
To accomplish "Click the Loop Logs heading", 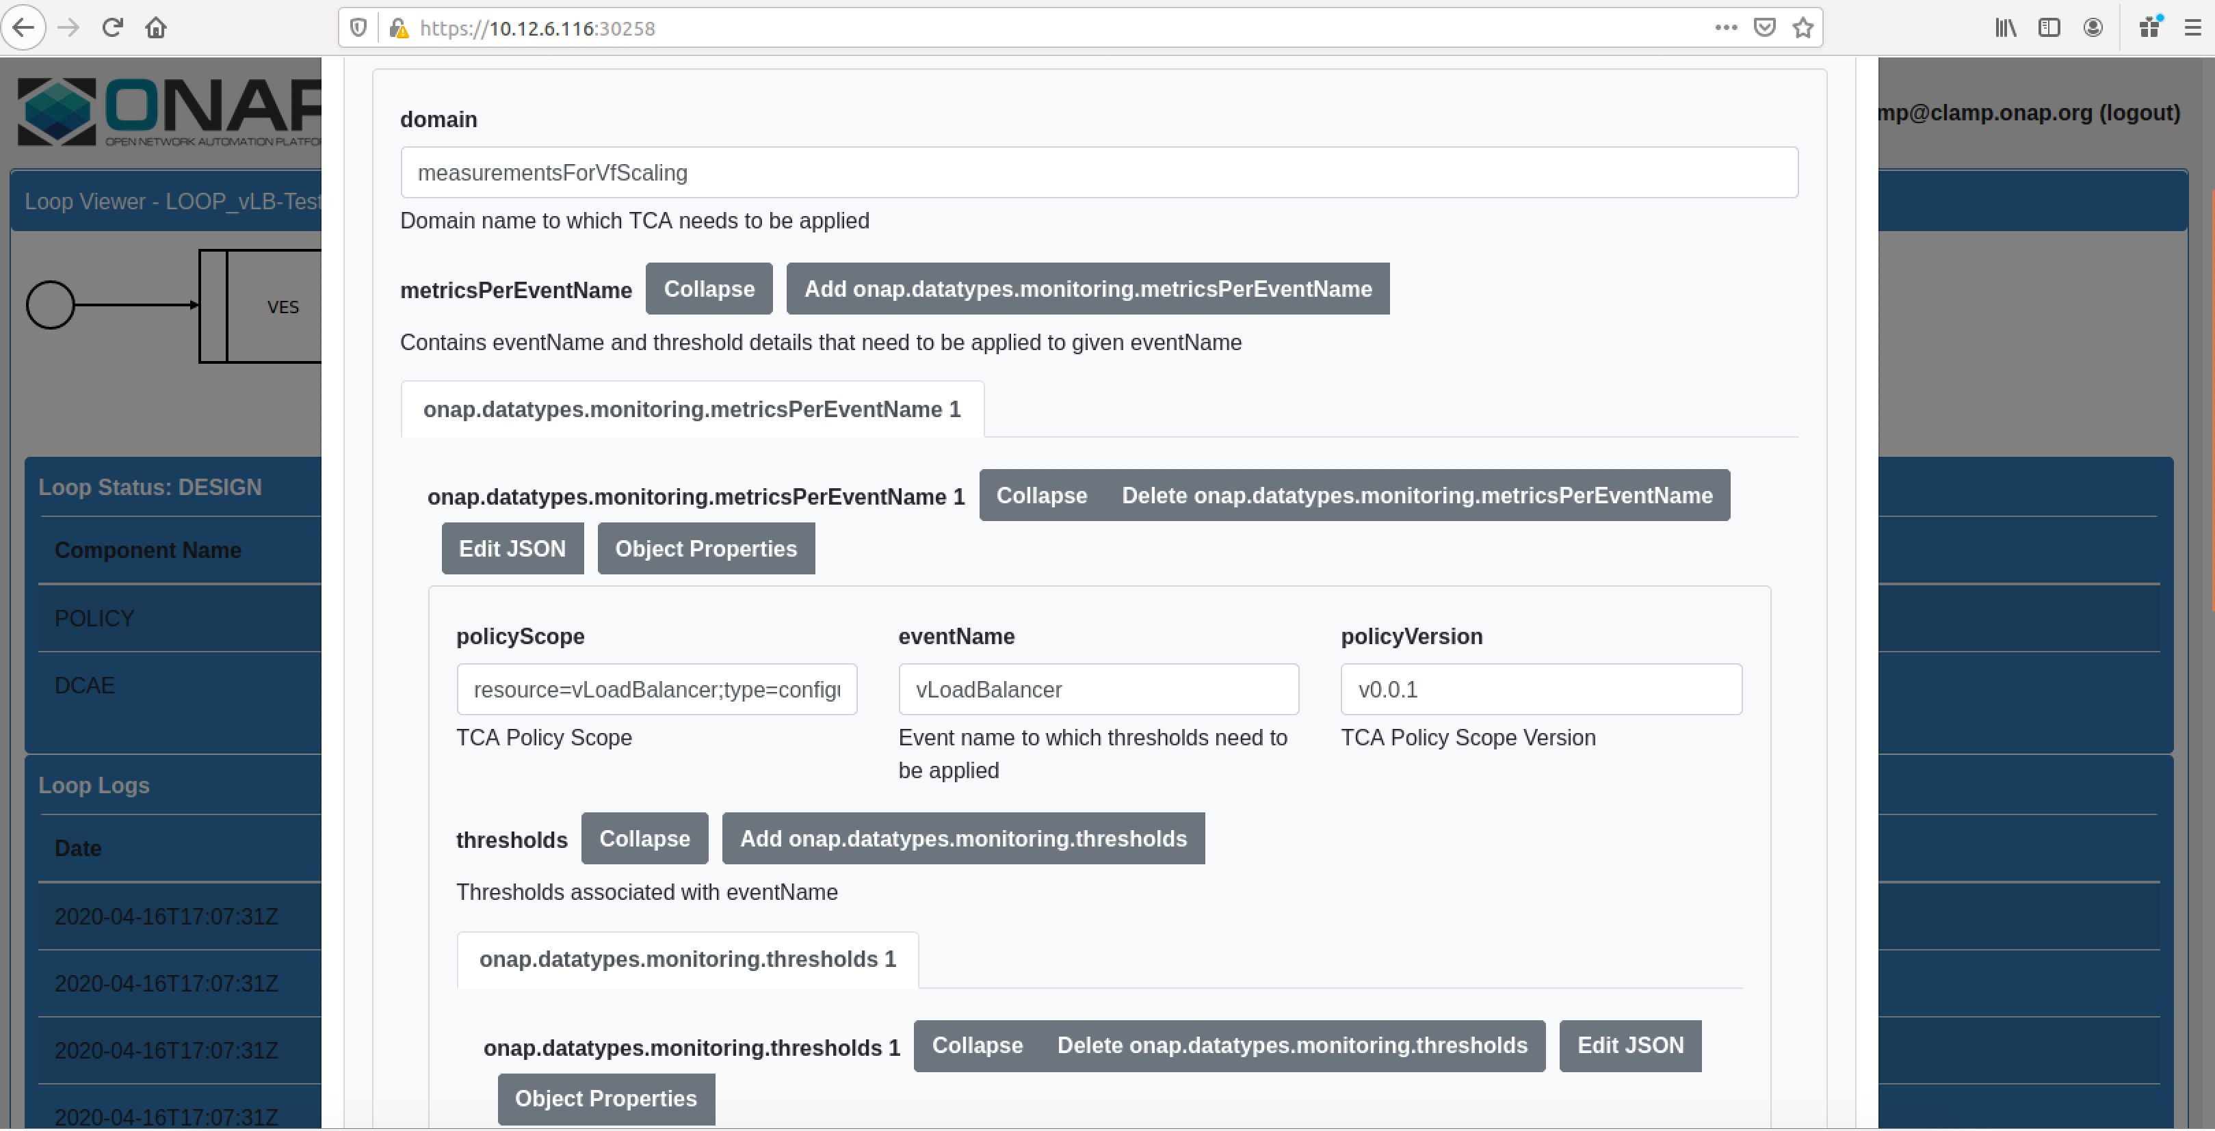I will (94, 786).
